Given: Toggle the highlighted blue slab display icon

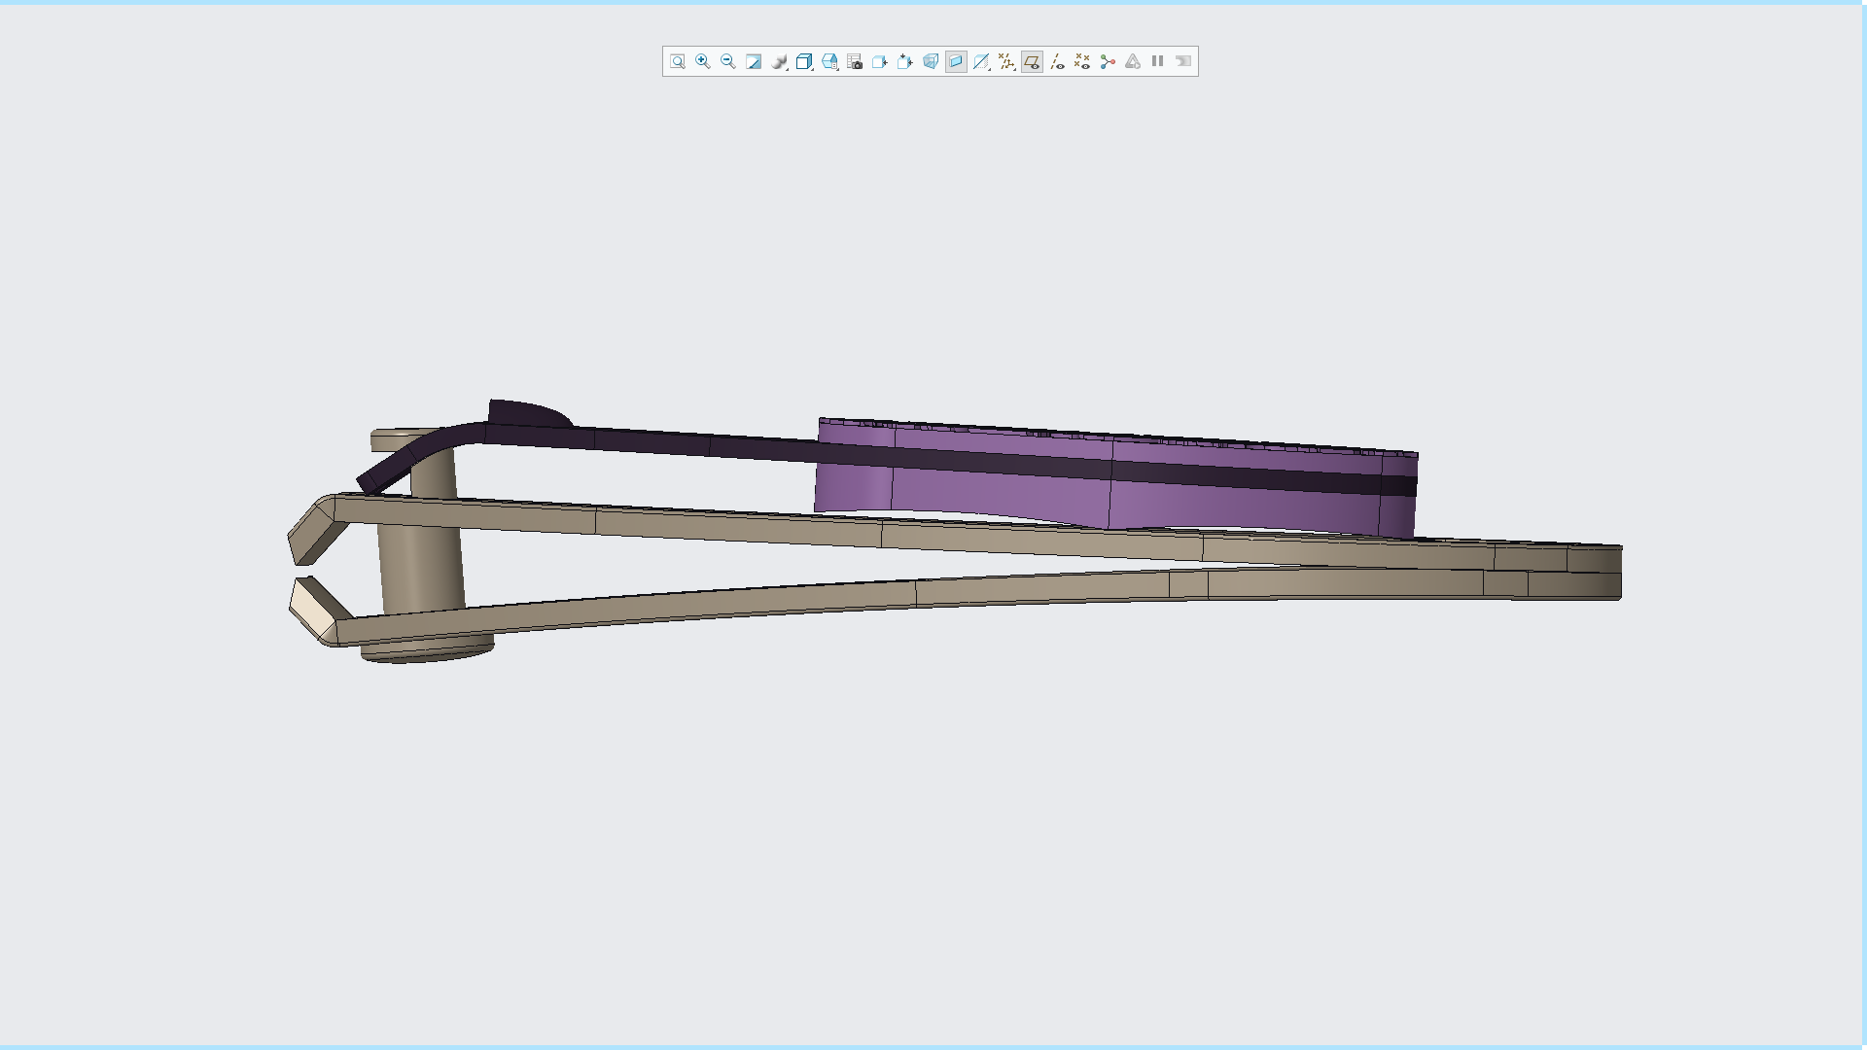Looking at the screenshot, I should [x=956, y=61].
